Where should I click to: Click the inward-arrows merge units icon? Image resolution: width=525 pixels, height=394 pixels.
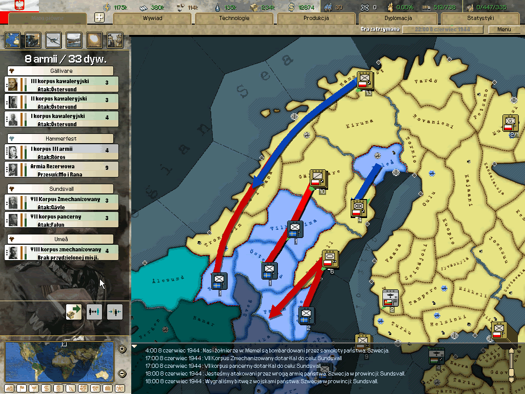coord(115,311)
